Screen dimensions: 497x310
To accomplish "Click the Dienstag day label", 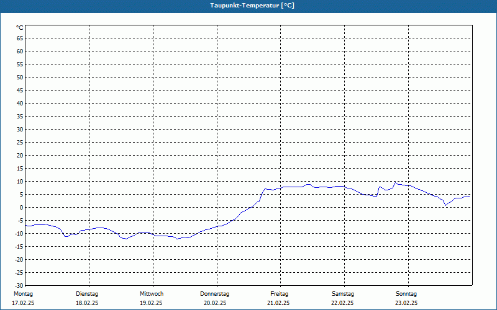I will [x=87, y=294].
